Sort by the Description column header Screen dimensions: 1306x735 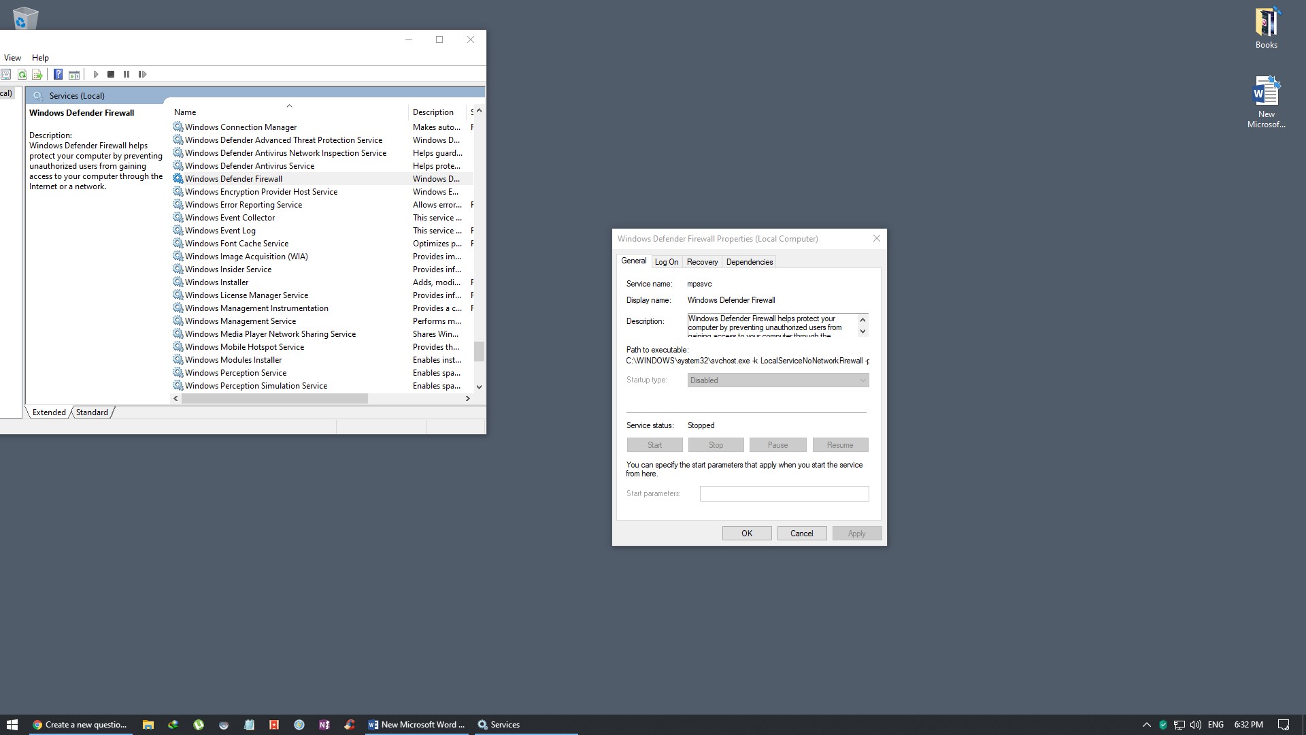point(437,112)
